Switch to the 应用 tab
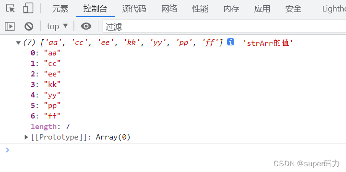 click(x=262, y=9)
